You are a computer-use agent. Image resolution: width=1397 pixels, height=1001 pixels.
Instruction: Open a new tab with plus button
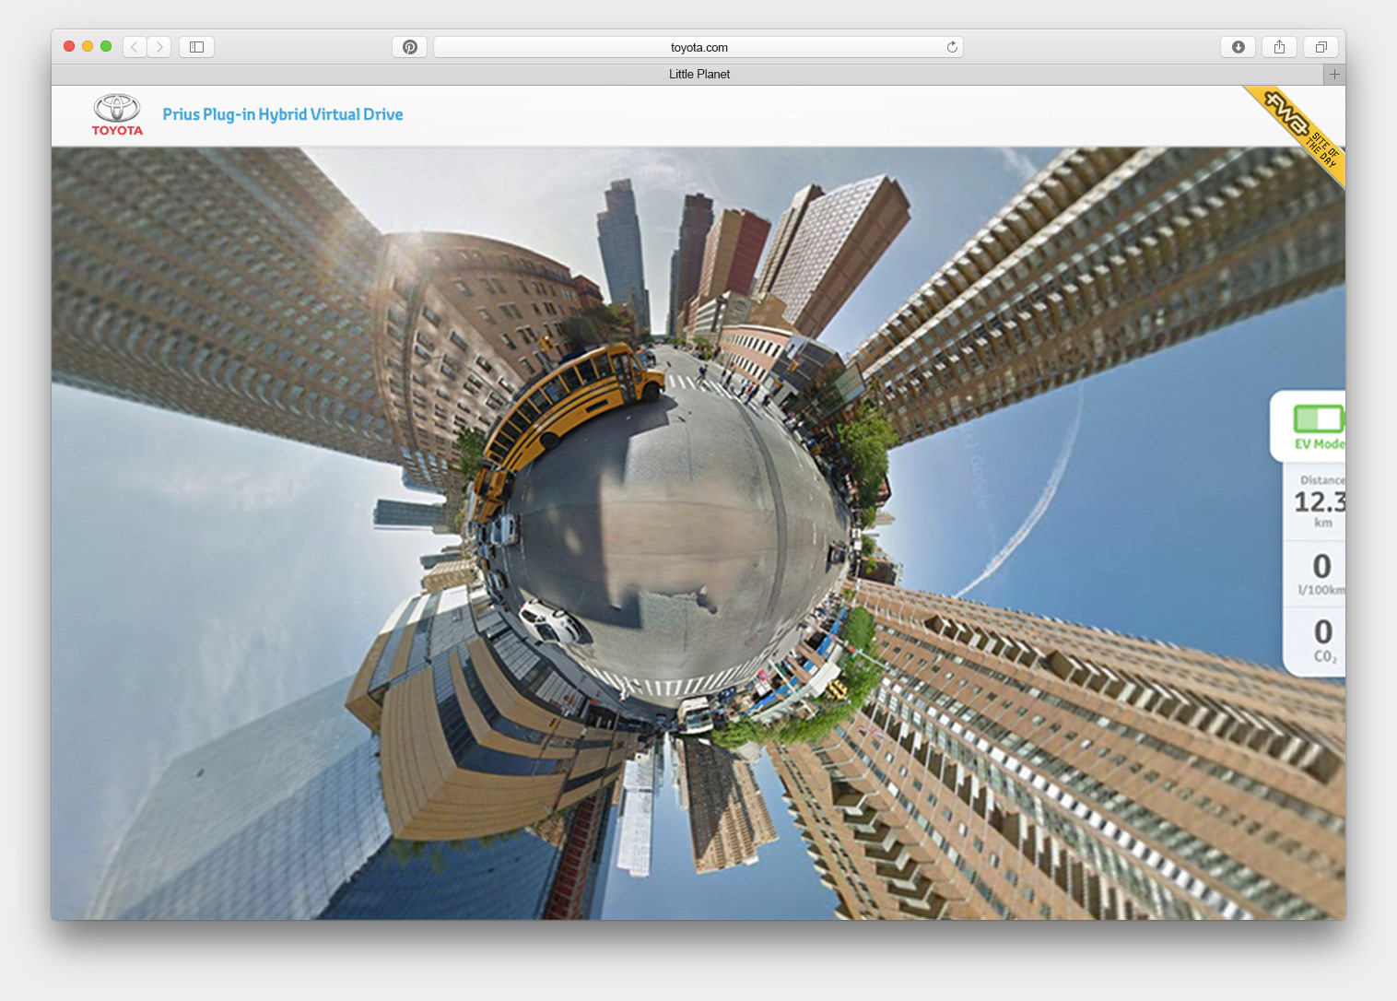pyautogui.click(x=1334, y=74)
